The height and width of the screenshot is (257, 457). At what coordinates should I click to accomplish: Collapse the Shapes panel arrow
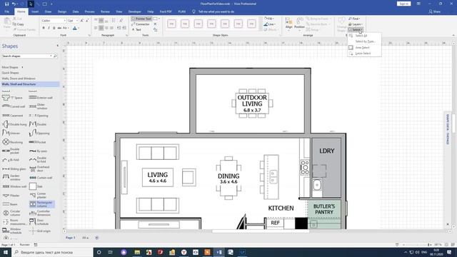[57, 46]
